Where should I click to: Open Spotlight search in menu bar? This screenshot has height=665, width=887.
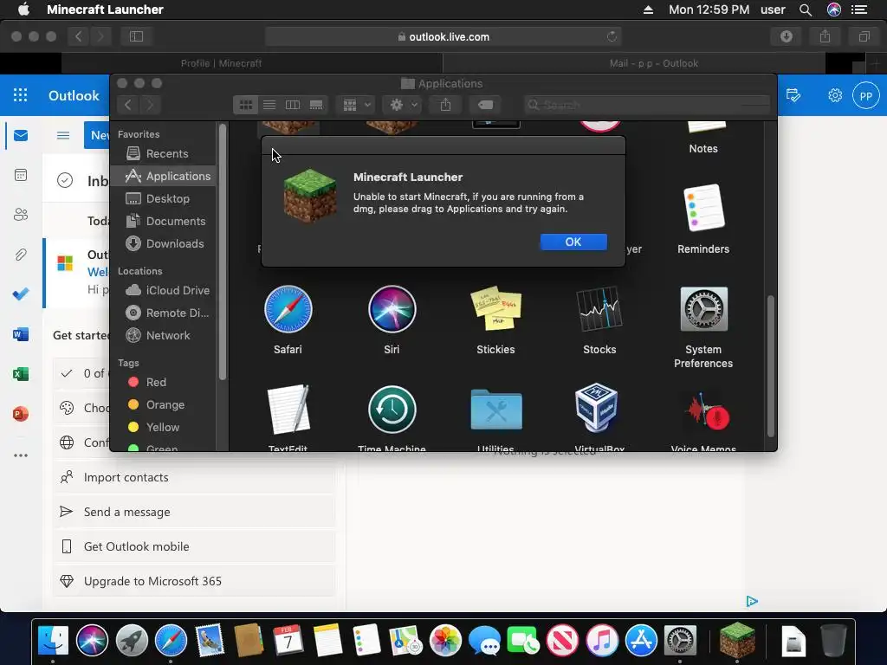click(x=806, y=10)
